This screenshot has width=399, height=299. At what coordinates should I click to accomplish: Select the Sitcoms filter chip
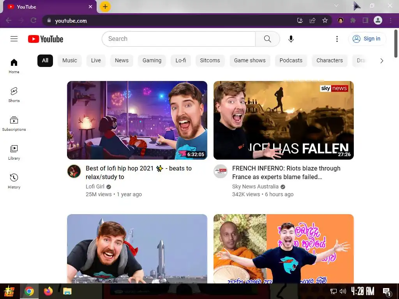tap(210, 60)
